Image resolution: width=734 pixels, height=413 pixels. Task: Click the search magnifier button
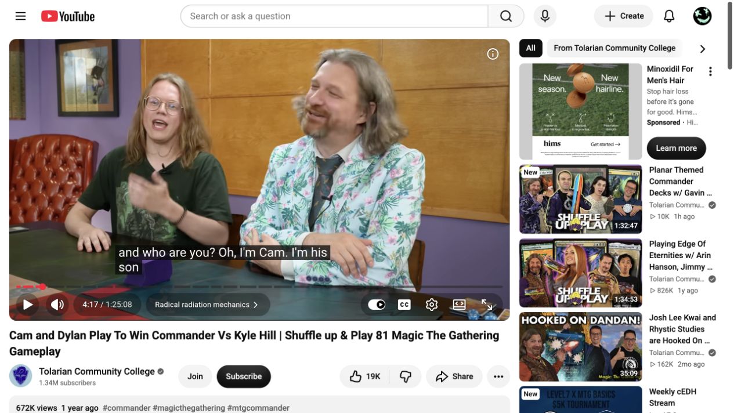(x=506, y=16)
